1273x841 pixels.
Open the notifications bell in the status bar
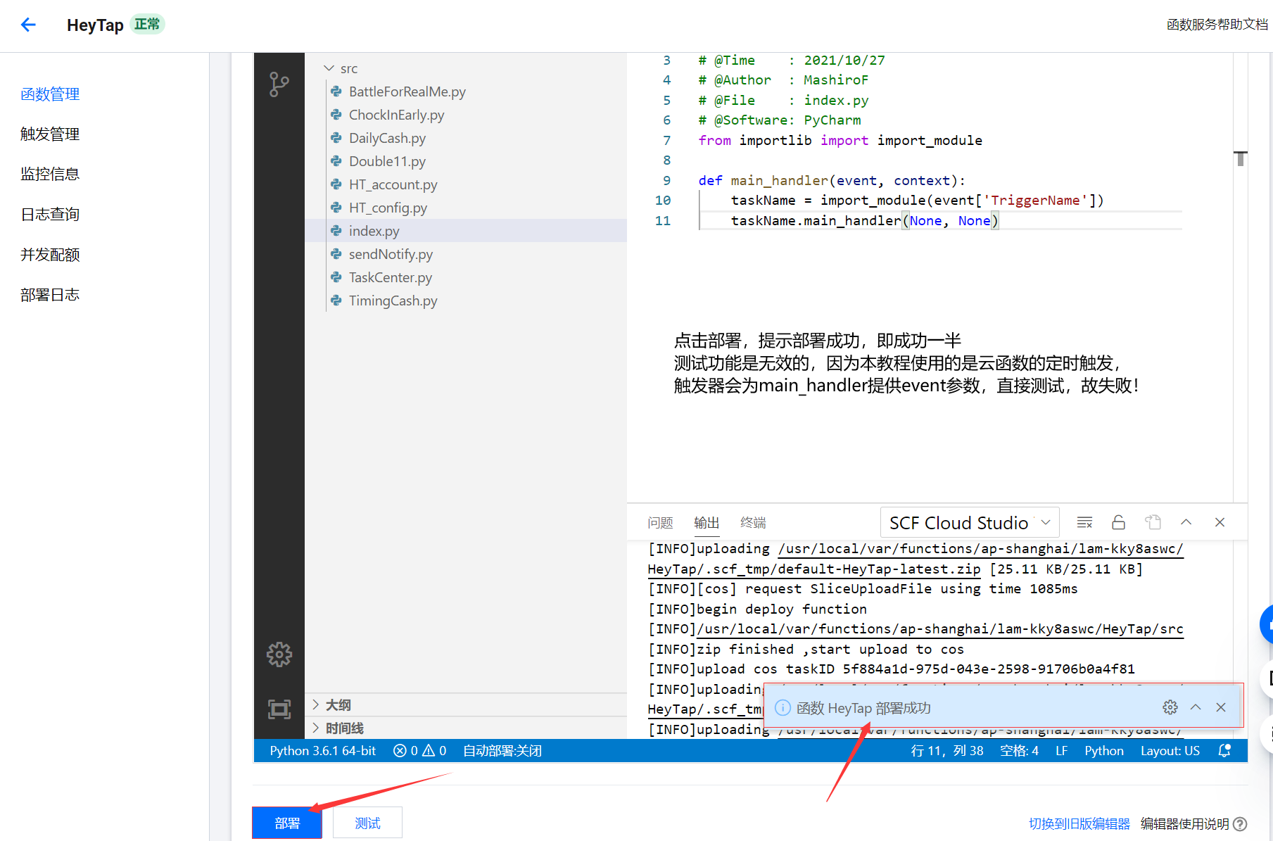pyautogui.click(x=1225, y=751)
